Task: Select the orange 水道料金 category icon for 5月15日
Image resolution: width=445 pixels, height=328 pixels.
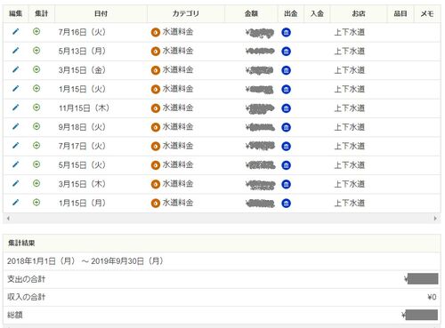Action: point(156,165)
